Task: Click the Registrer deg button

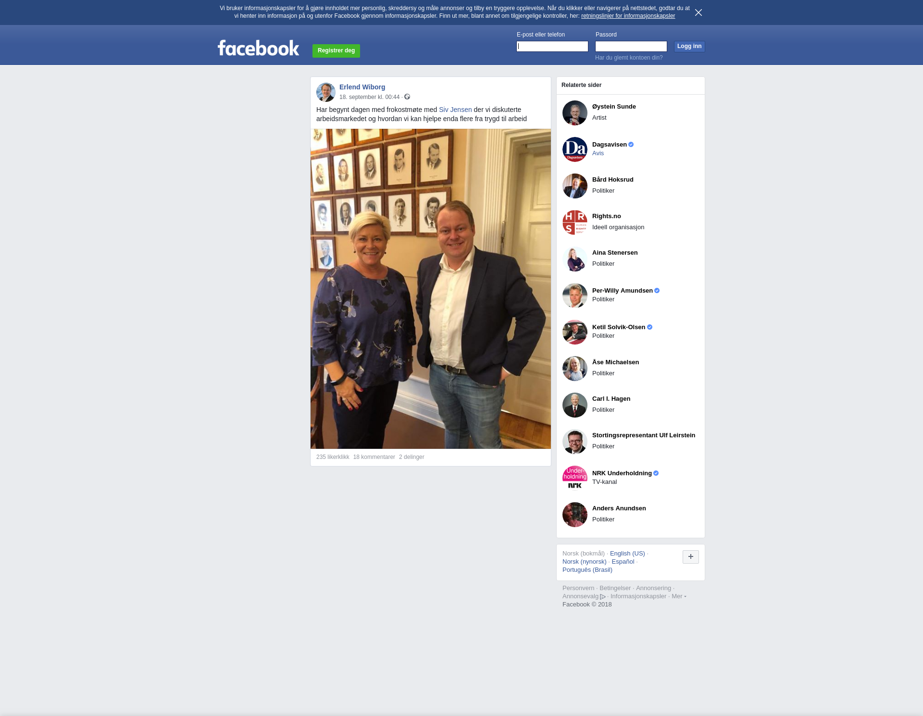Action: click(336, 50)
